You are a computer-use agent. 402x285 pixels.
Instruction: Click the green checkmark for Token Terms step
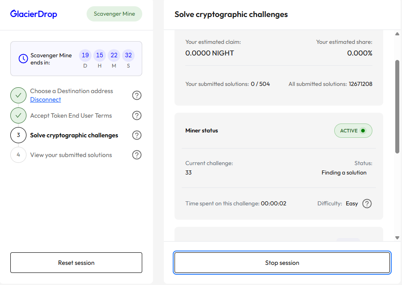tap(18, 115)
